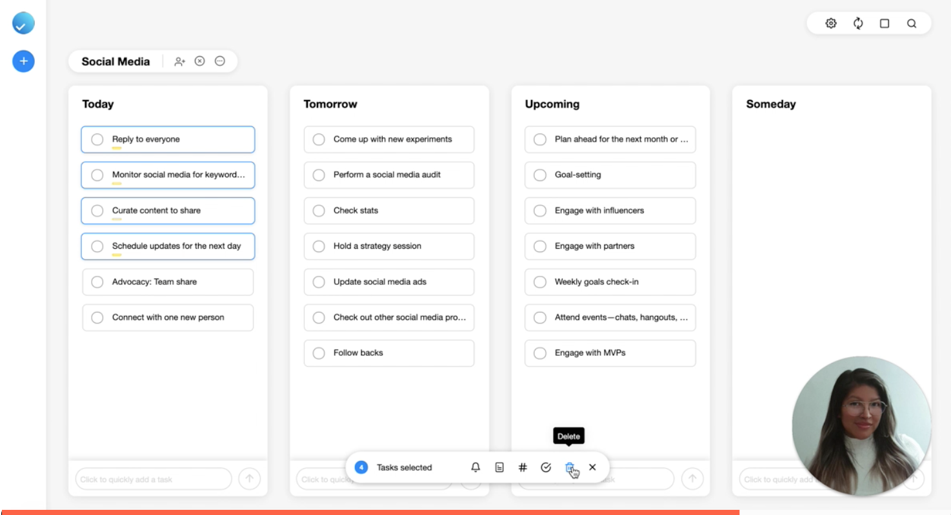Set reminder with bell icon

point(475,467)
